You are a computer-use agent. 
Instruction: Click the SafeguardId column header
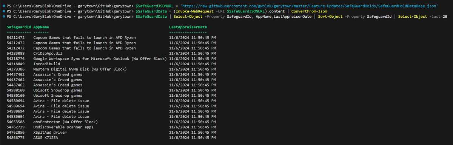tap(19, 28)
